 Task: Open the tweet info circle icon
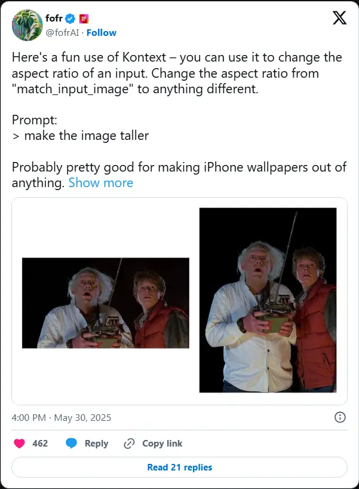click(x=340, y=417)
